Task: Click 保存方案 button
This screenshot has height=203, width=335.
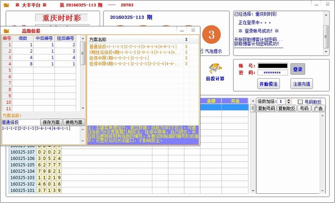Action: click(x=51, y=122)
